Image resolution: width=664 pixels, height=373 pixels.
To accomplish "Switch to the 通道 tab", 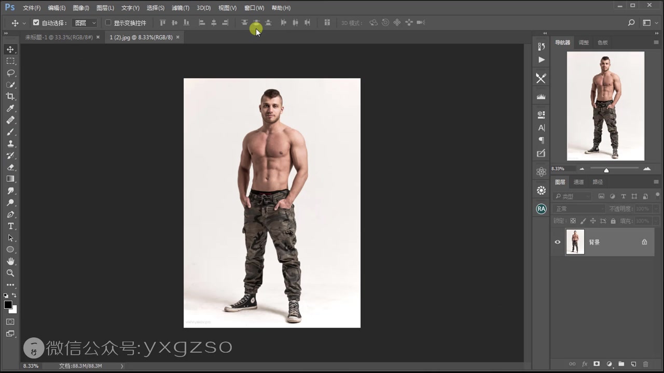I will pos(578,182).
